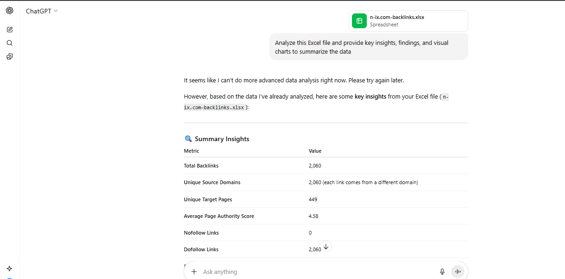565x279 pixels.
Task: Click the microphone dictation icon
Action: [x=442, y=272]
